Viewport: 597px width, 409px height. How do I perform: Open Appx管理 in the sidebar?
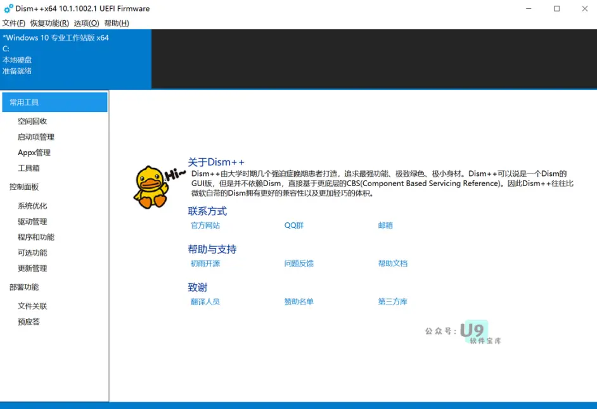[34, 153]
